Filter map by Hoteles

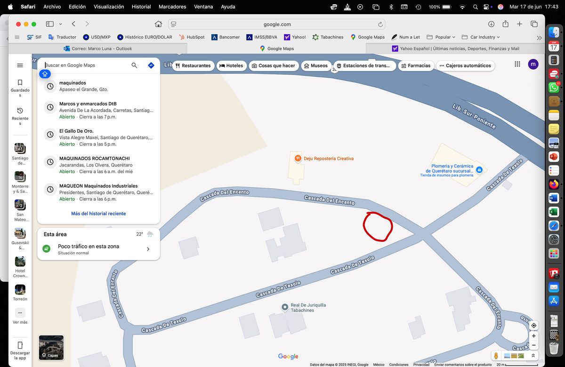(231, 66)
